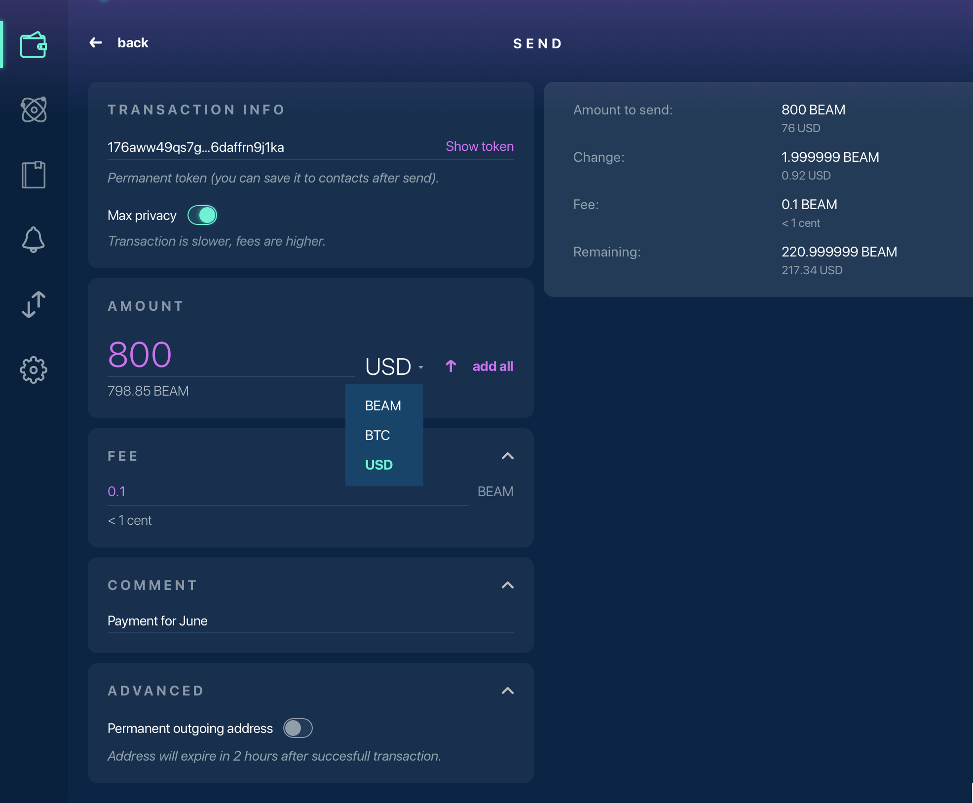Screen dimensions: 973x803
Task: Select the atom-shaped assets icon in sidebar
Action: click(34, 109)
